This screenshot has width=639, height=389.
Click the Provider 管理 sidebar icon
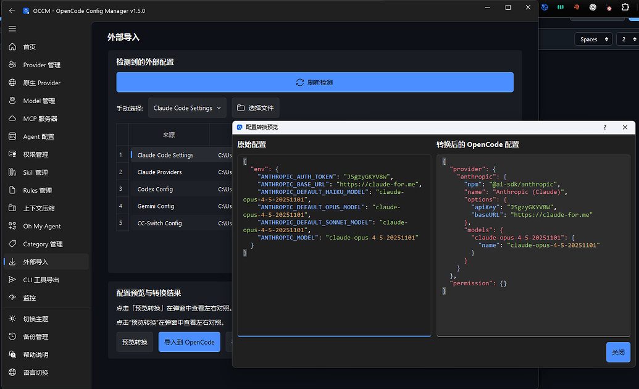(x=12, y=65)
